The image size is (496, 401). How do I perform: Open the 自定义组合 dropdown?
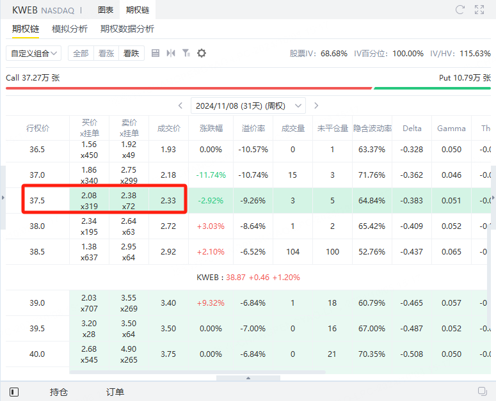click(x=33, y=53)
